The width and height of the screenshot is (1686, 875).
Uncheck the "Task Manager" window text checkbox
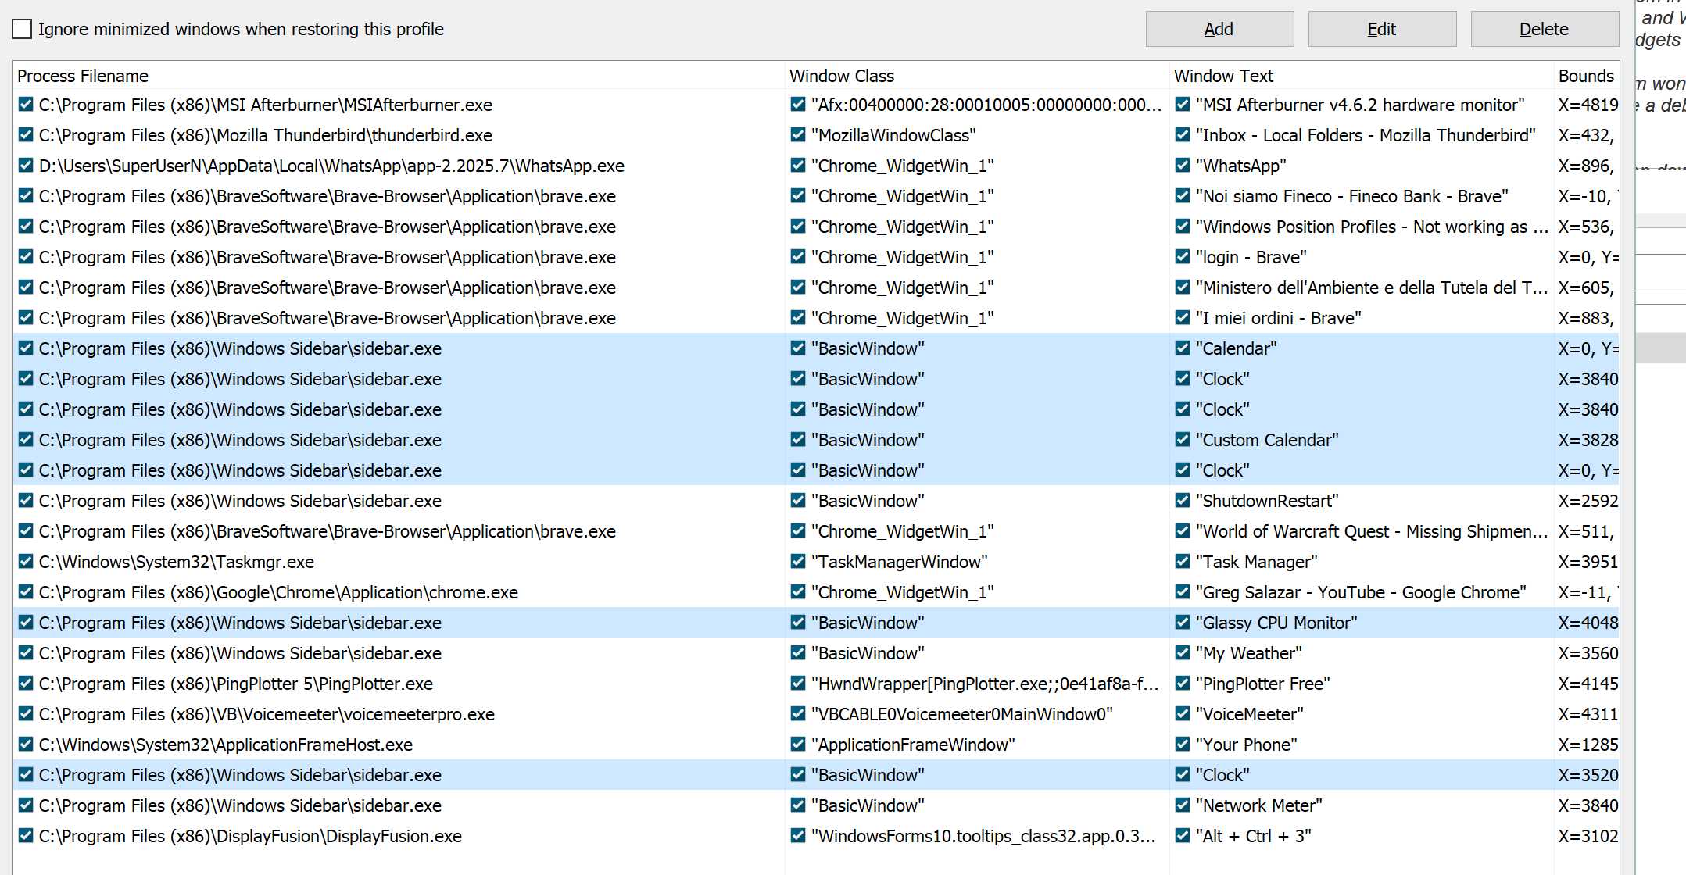[1183, 562]
